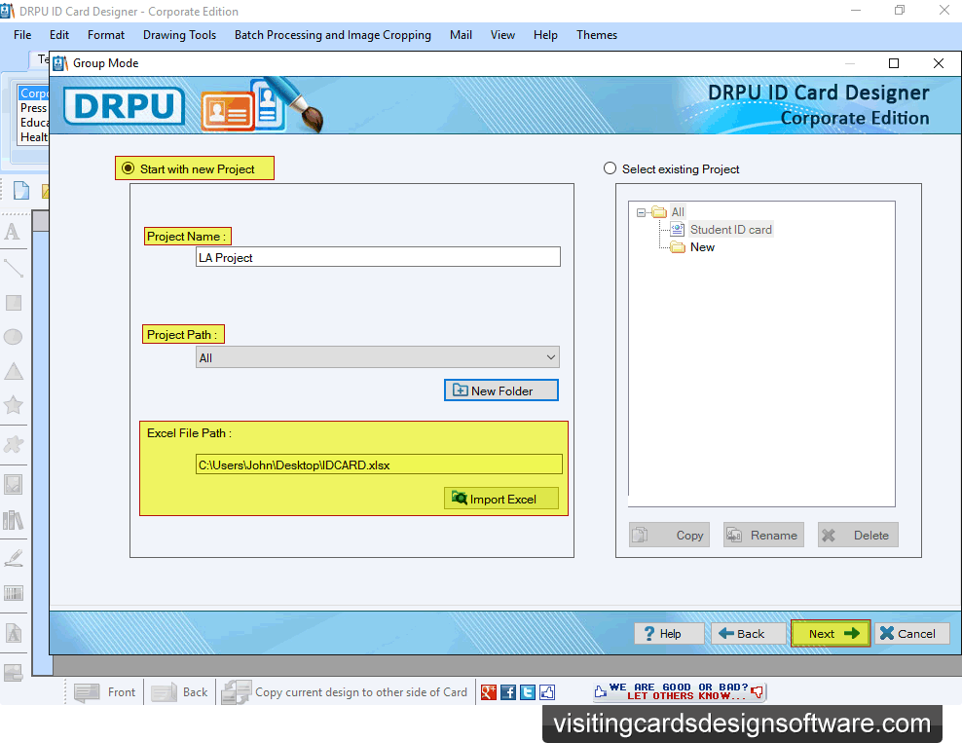Share on Twitter icon
Screen dimensions: 962x743
[x=528, y=692]
